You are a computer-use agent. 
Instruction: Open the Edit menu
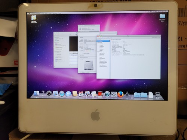point(46,13)
